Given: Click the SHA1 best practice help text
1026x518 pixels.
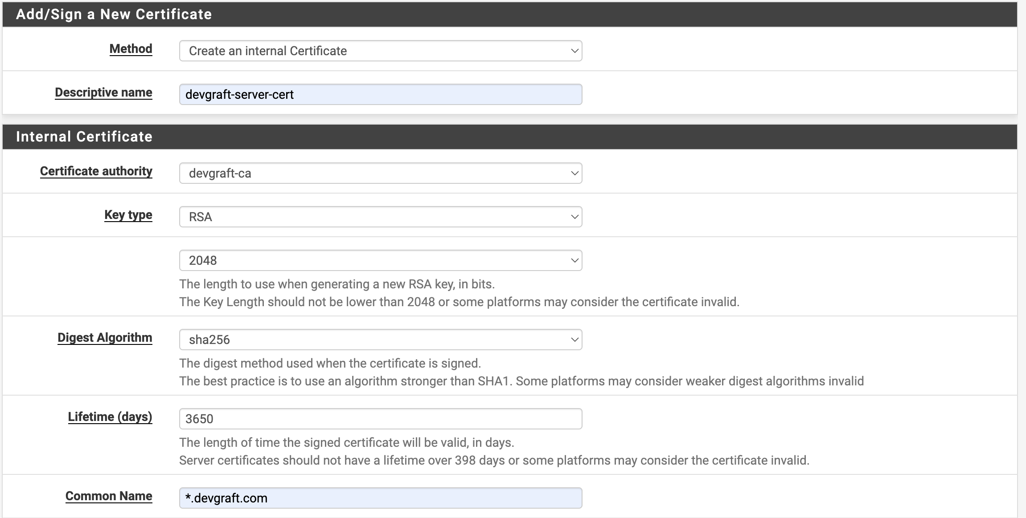Looking at the screenshot, I should click(x=521, y=381).
